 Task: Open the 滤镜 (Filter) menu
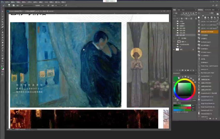(41, 2)
